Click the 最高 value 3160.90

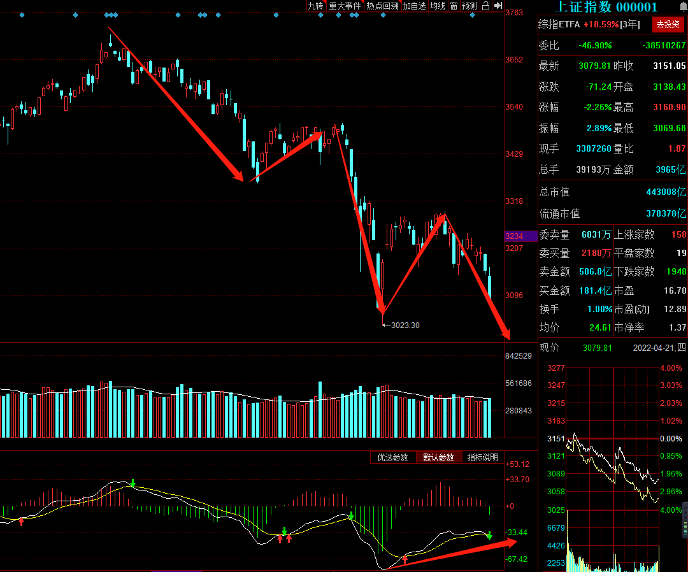(669, 107)
